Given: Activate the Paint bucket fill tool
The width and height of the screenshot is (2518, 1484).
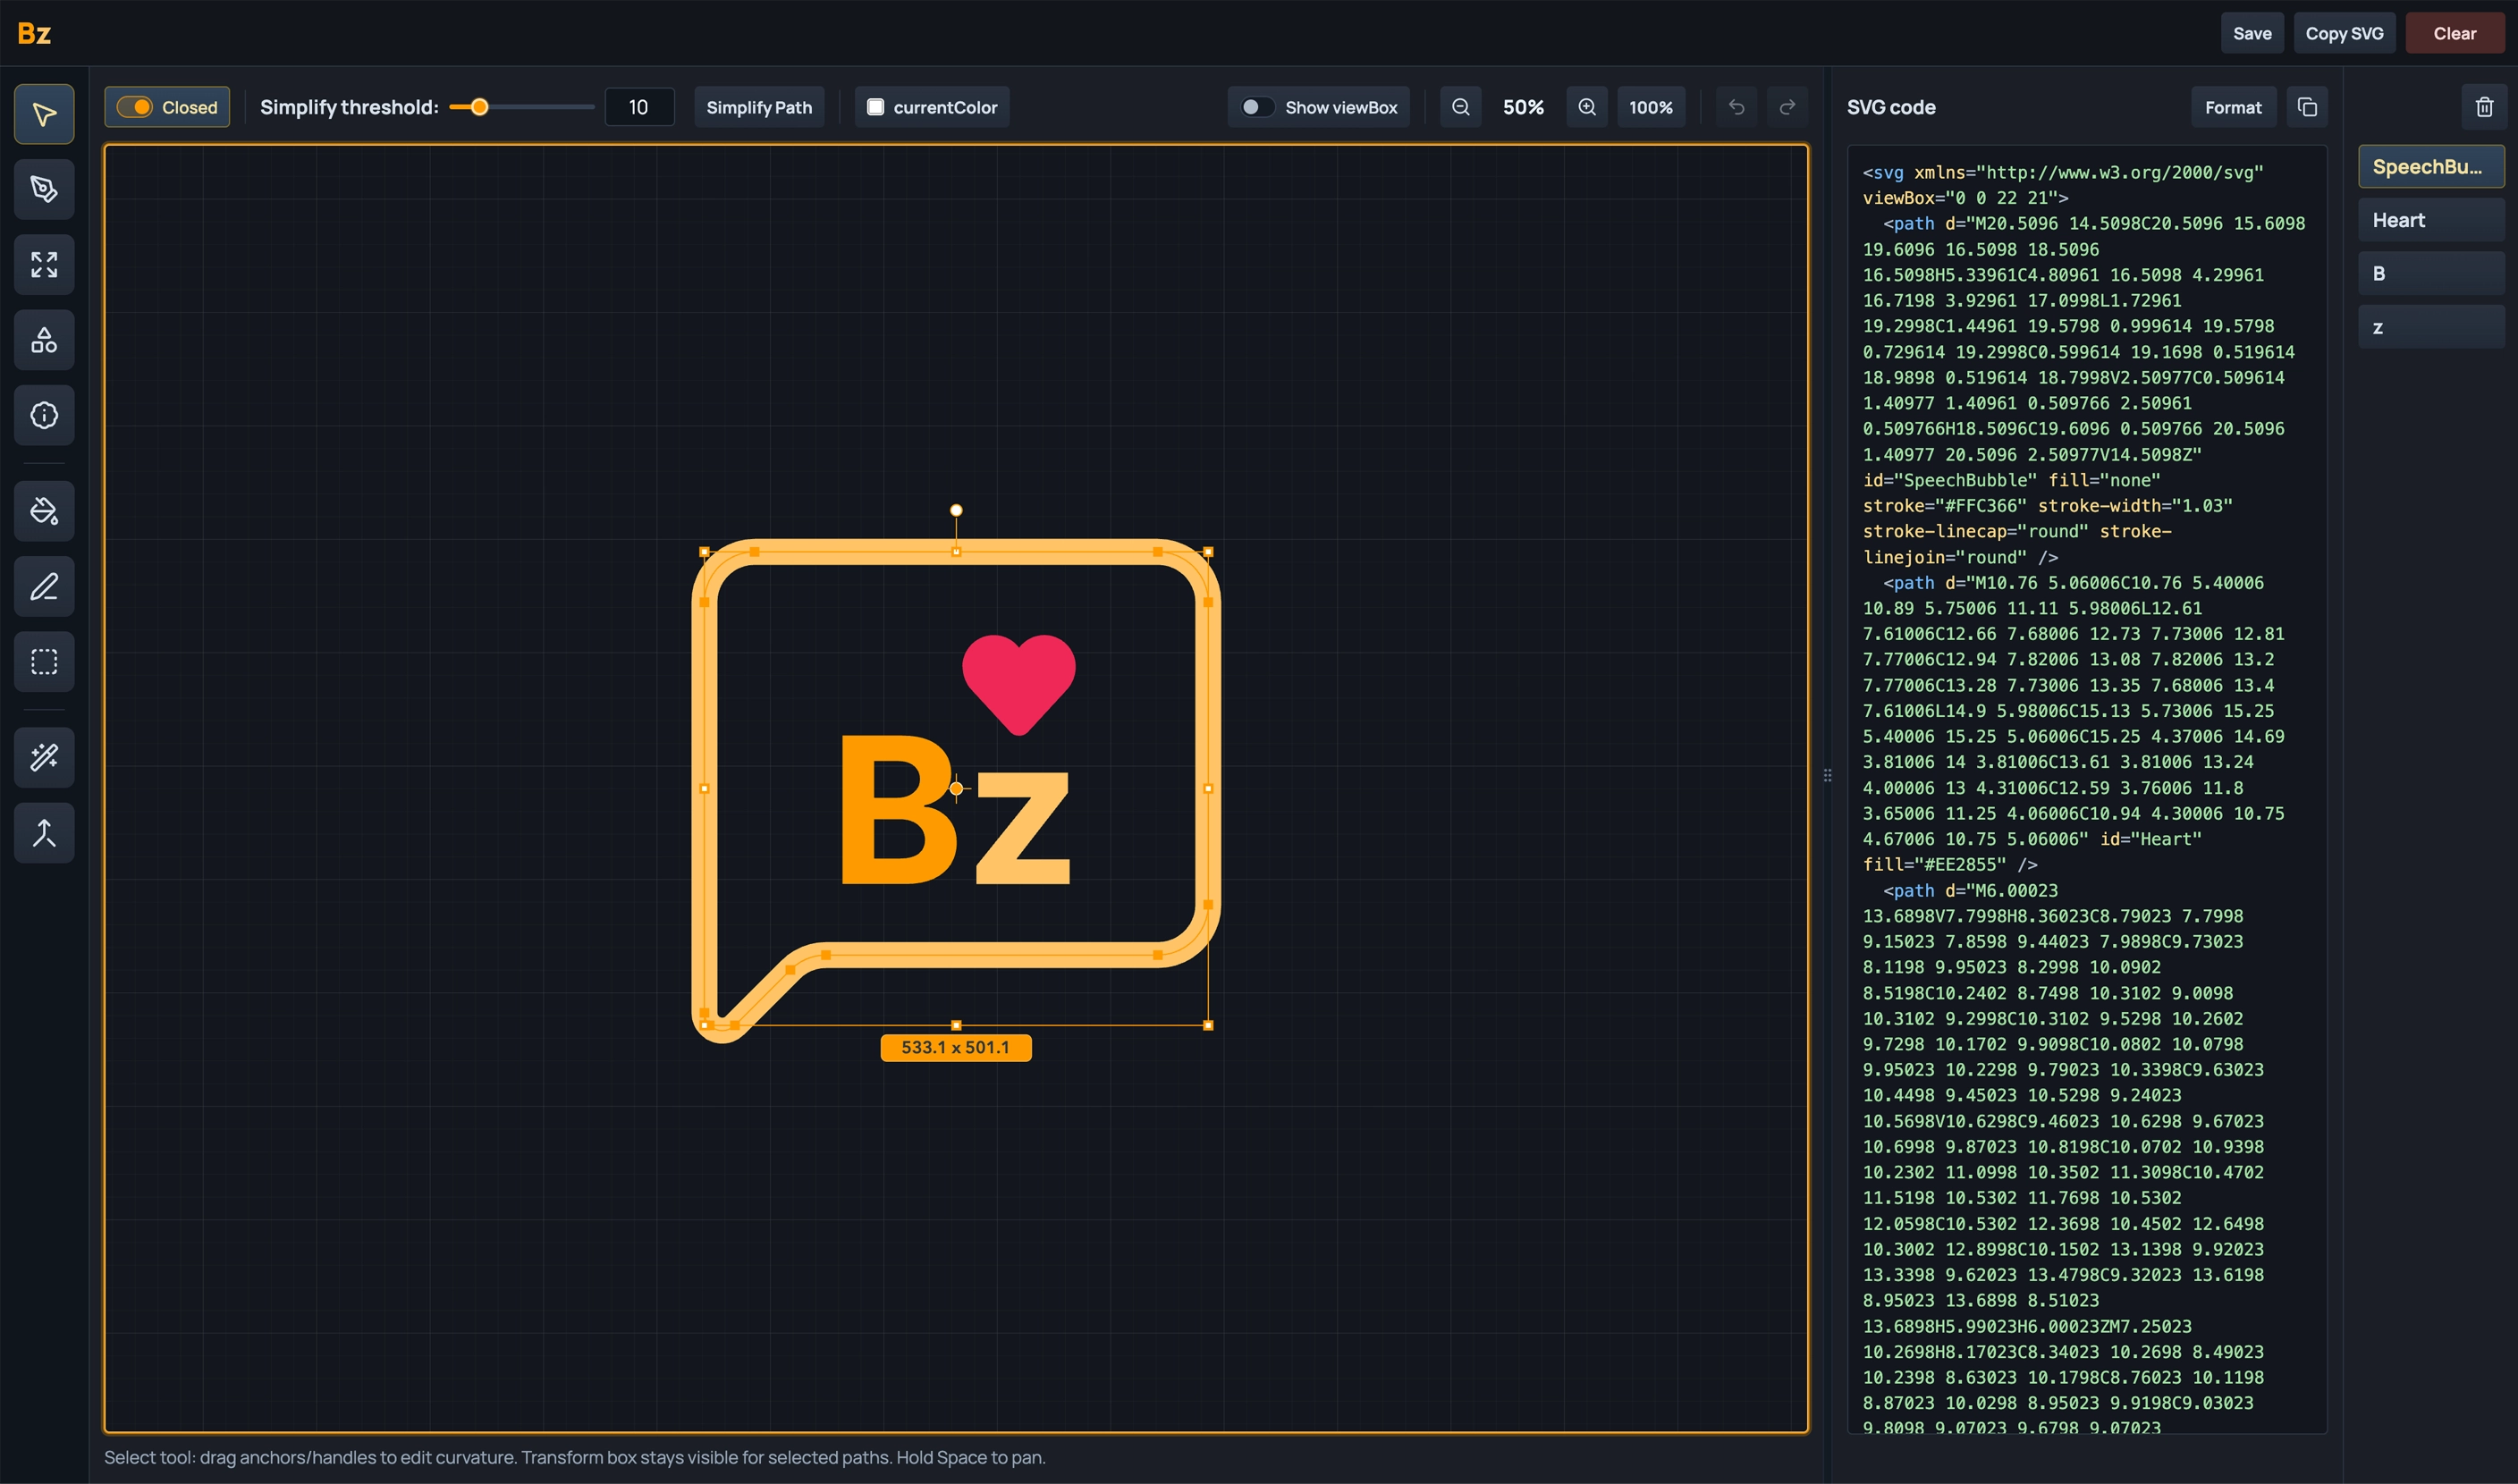Looking at the screenshot, I should click(x=43, y=510).
